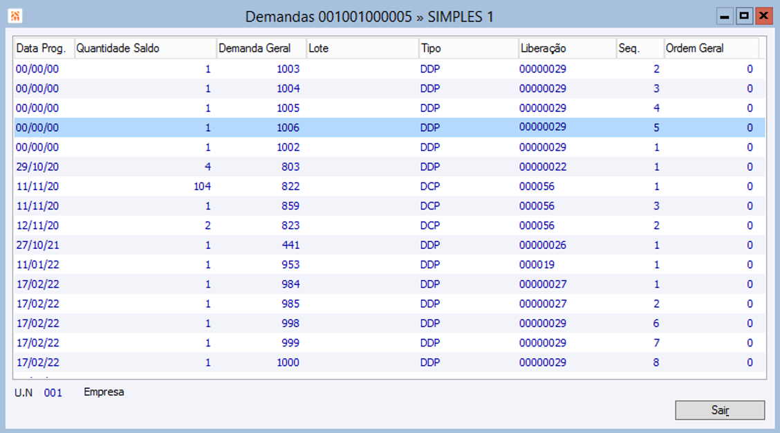The image size is (780, 433).
Task: Select demand 1002 cell
Action: (288, 147)
